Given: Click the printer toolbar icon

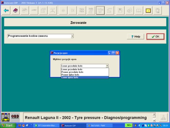Looking at the screenshot, I should coord(129,11).
